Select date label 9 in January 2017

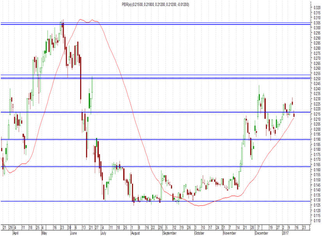pos(289,227)
